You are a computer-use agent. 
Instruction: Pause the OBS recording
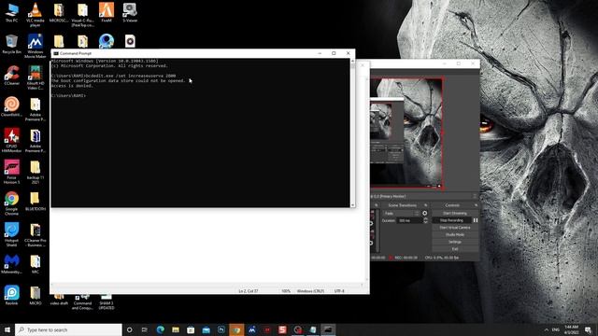(476, 220)
